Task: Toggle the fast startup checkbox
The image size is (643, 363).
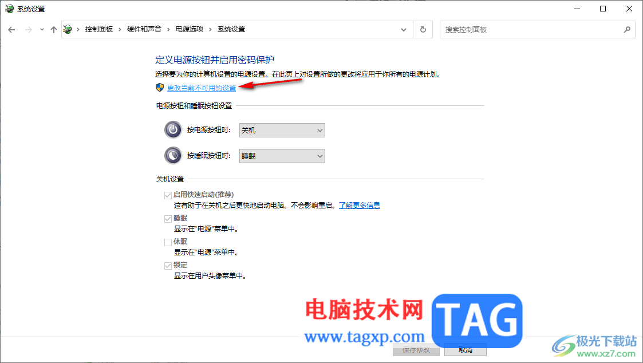Action: (168, 195)
